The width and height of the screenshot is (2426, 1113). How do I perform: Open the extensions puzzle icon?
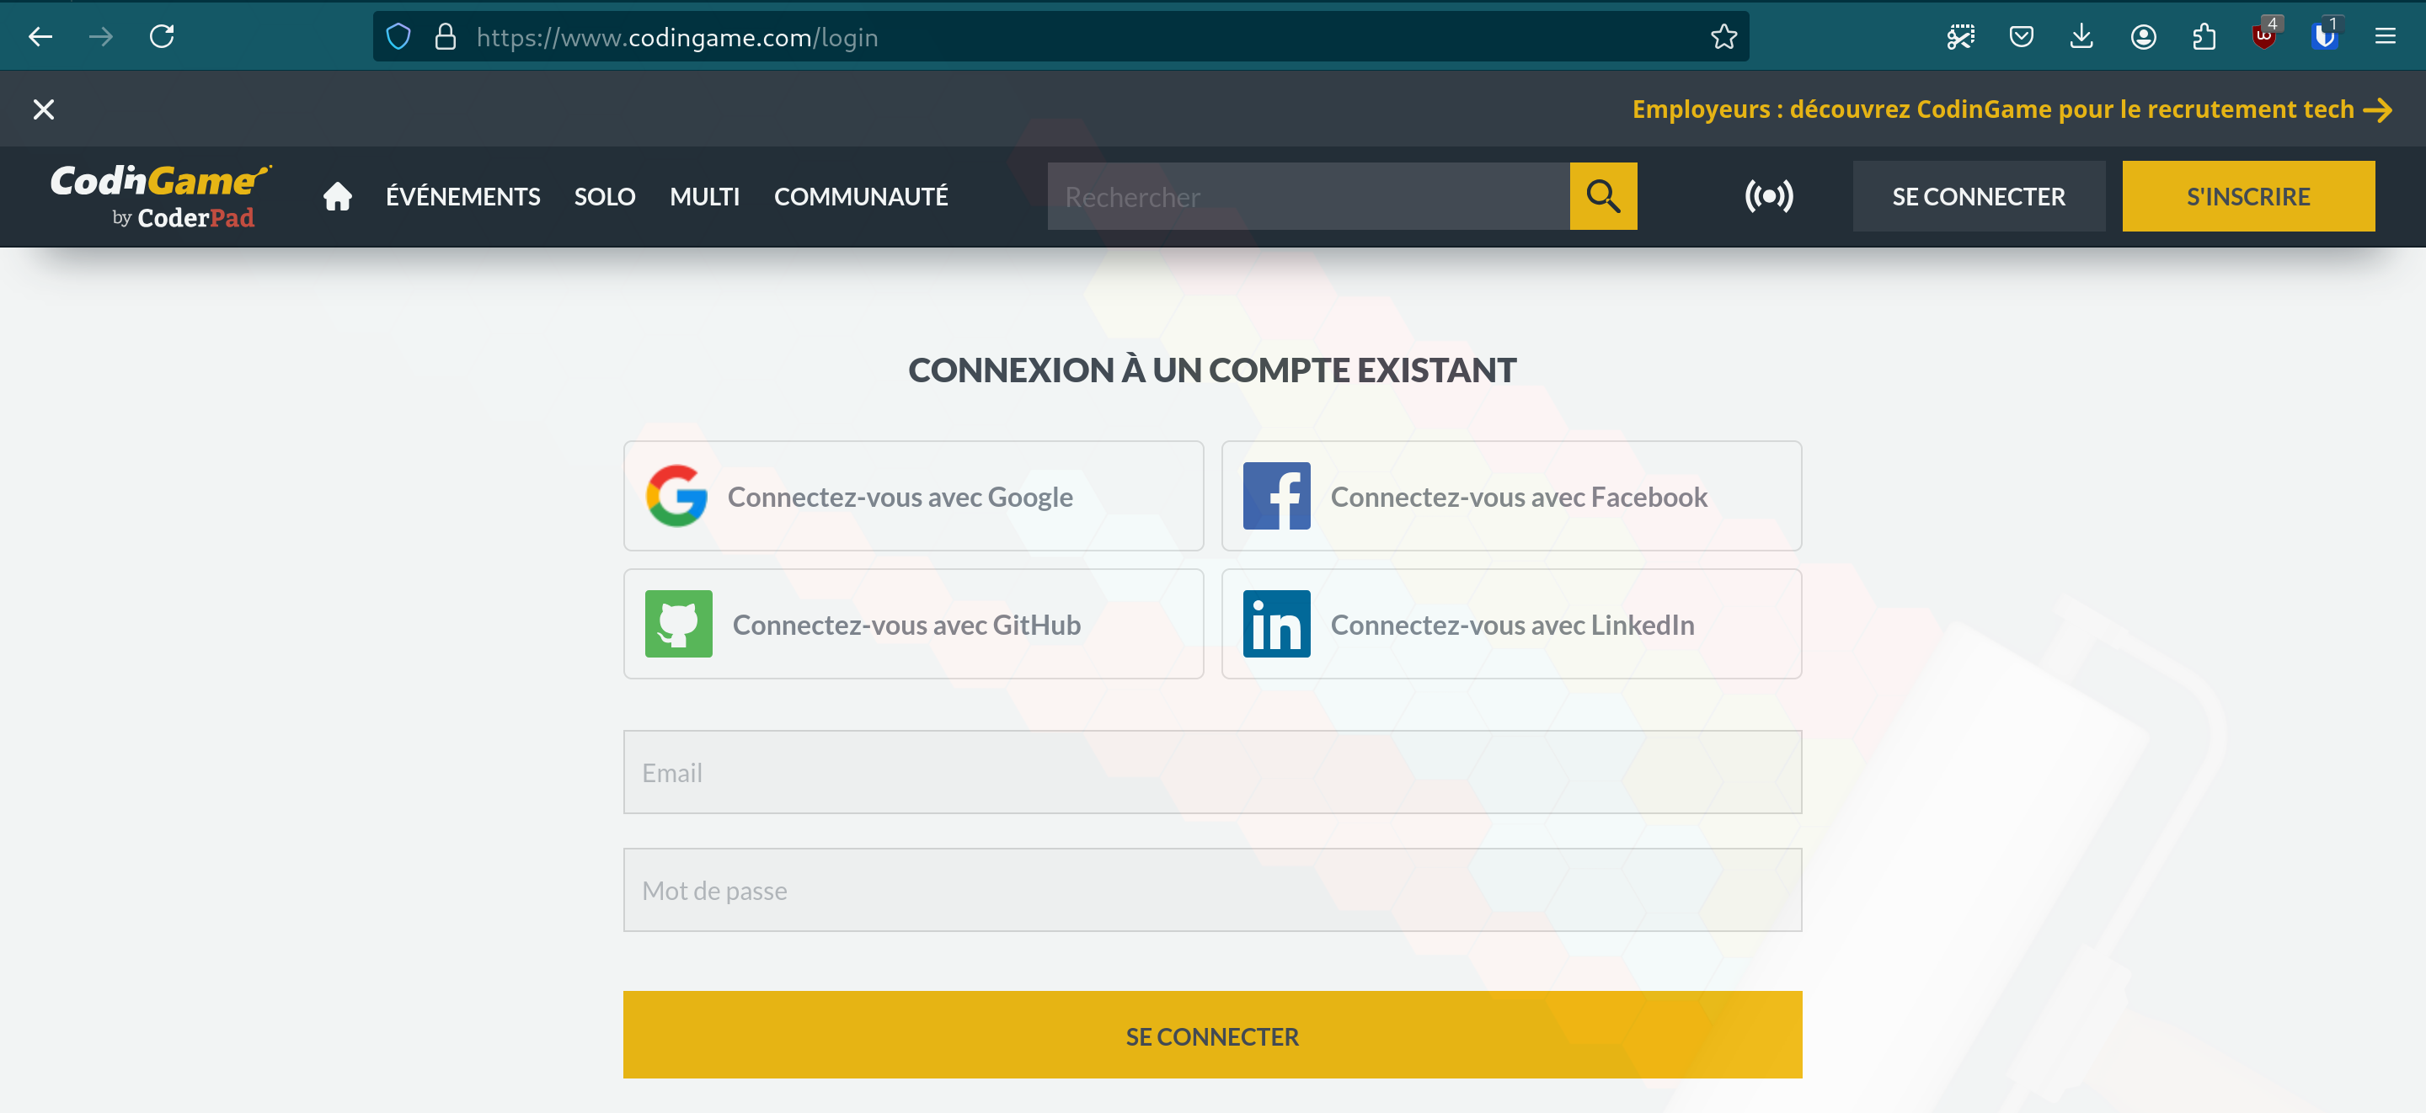tap(2204, 37)
